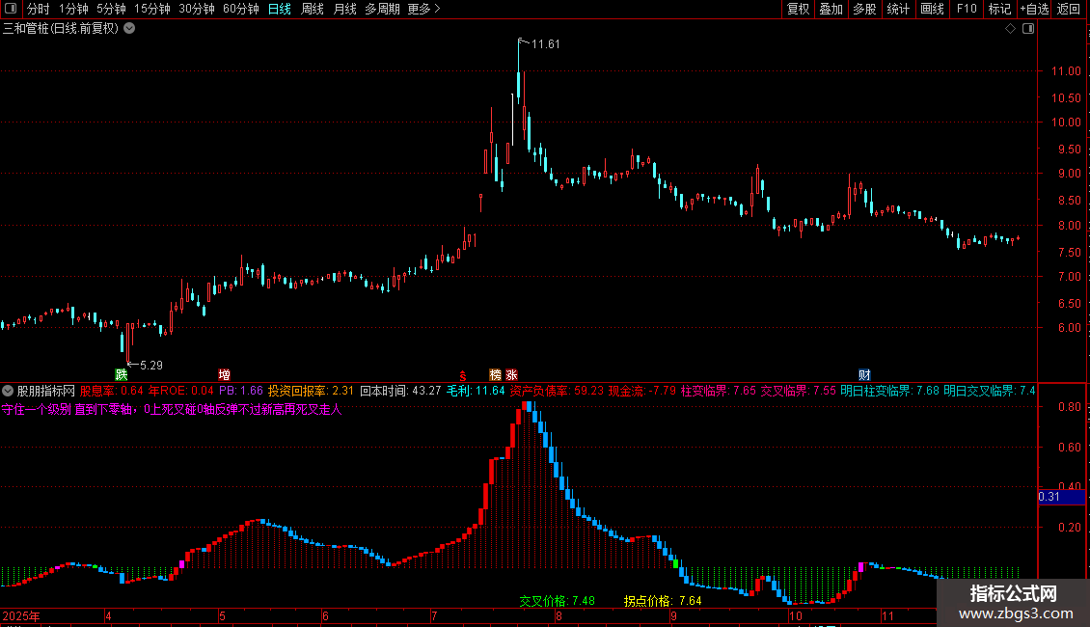Click the 股朋指标网 indicator name

[46, 391]
